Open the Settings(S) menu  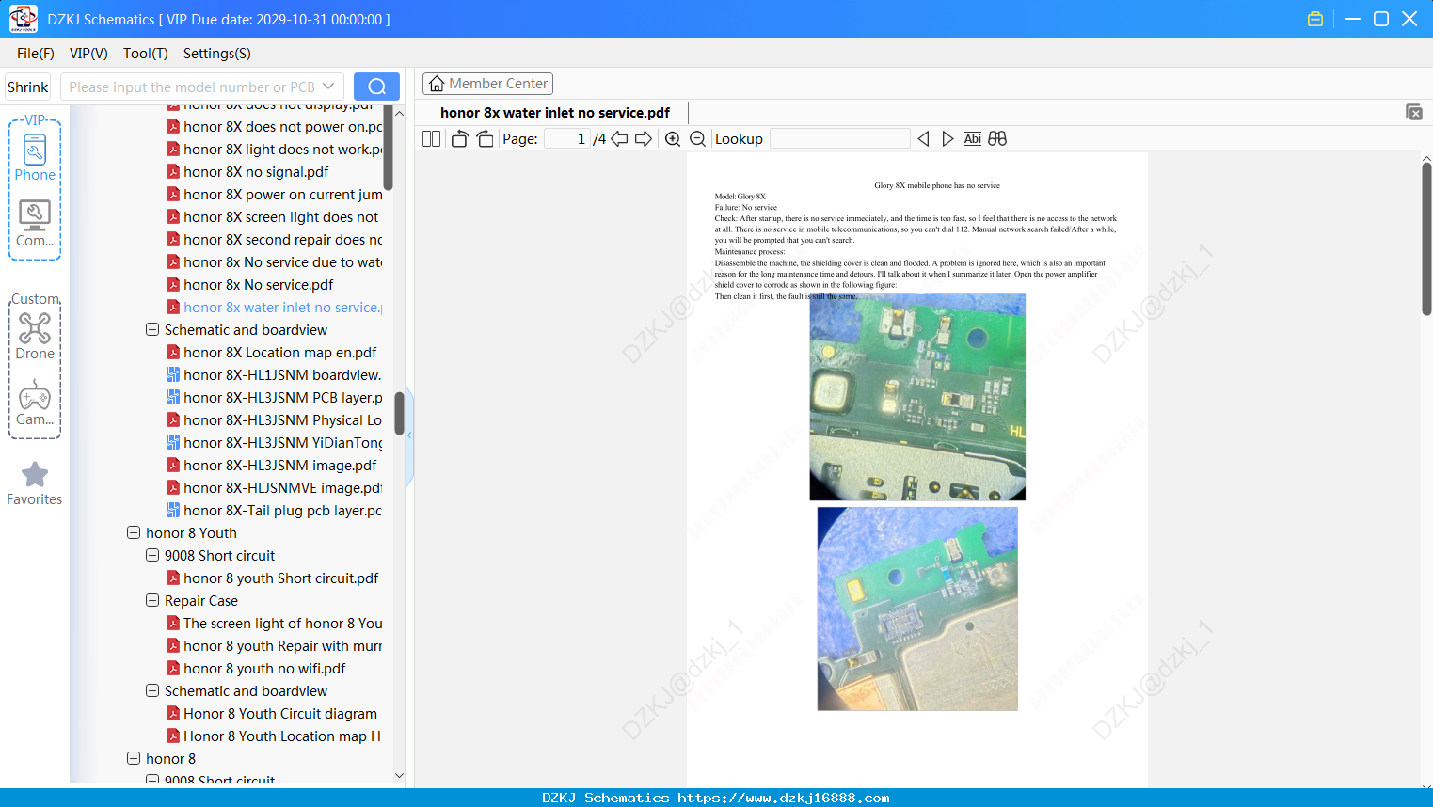tap(217, 53)
